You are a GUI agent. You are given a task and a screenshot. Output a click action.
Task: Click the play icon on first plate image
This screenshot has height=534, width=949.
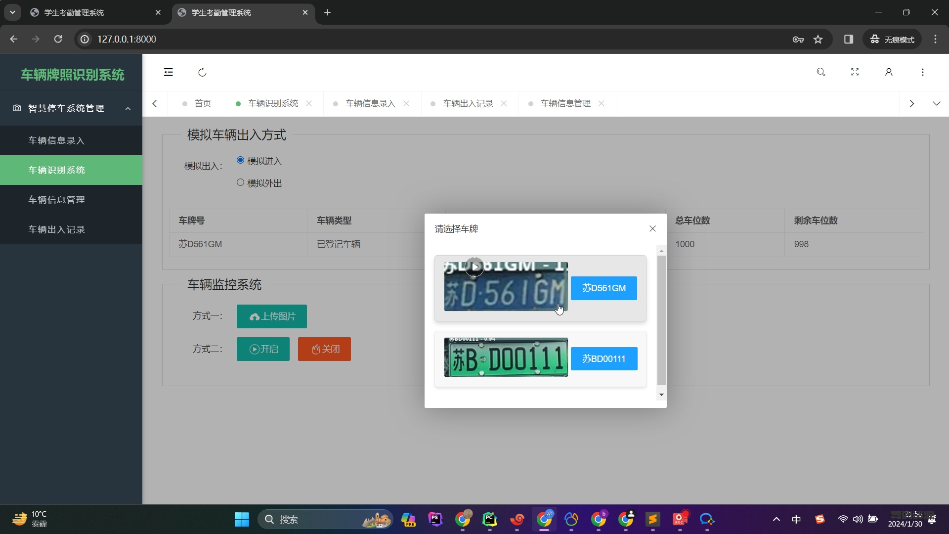click(x=474, y=267)
